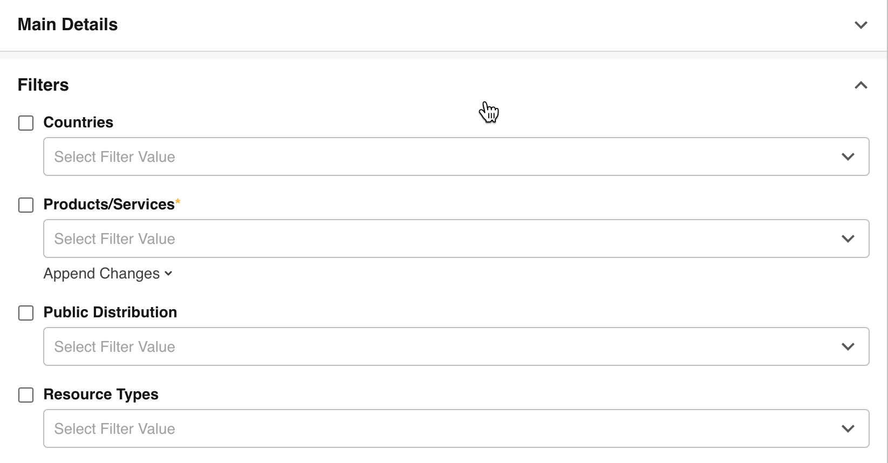
Task: Check the Products/Services filter checkbox
Action: (x=26, y=205)
